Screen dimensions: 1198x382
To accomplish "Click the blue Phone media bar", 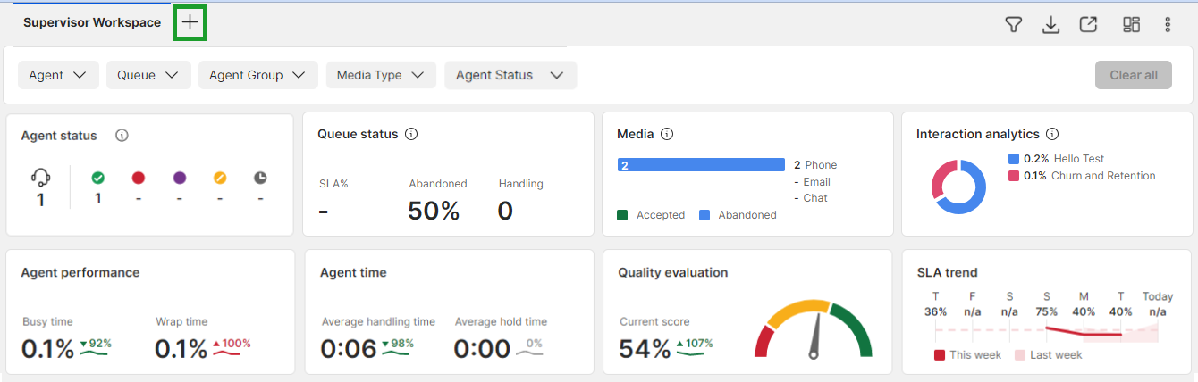I will click(x=701, y=165).
